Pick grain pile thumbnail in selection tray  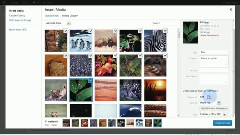click(103, 123)
